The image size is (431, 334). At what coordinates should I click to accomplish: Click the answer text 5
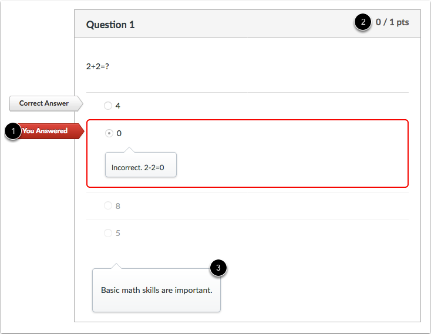(117, 233)
